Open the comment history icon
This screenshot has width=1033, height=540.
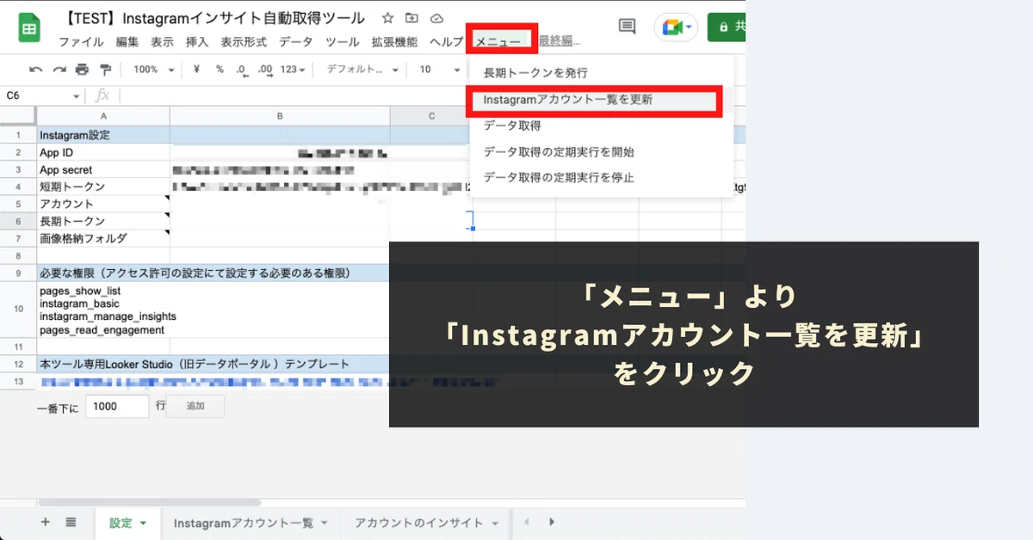point(628,28)
